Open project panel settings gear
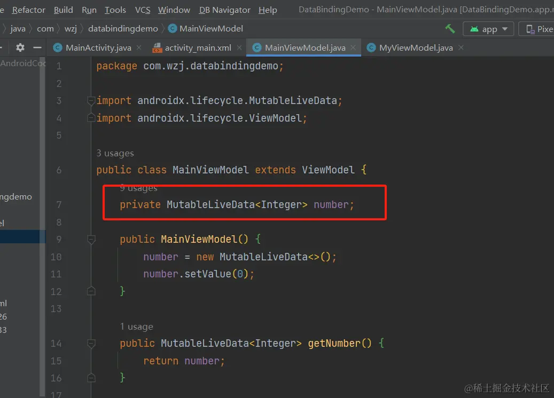Screen dimensions: 554x398 [20, 47]
